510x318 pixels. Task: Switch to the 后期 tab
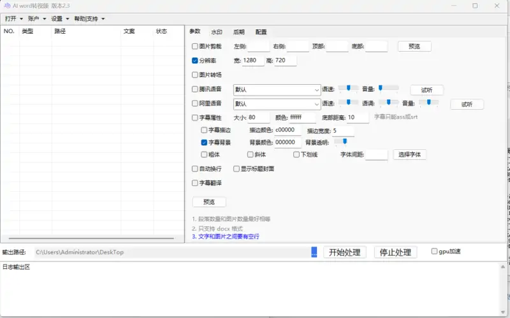[x=239, y=32]
